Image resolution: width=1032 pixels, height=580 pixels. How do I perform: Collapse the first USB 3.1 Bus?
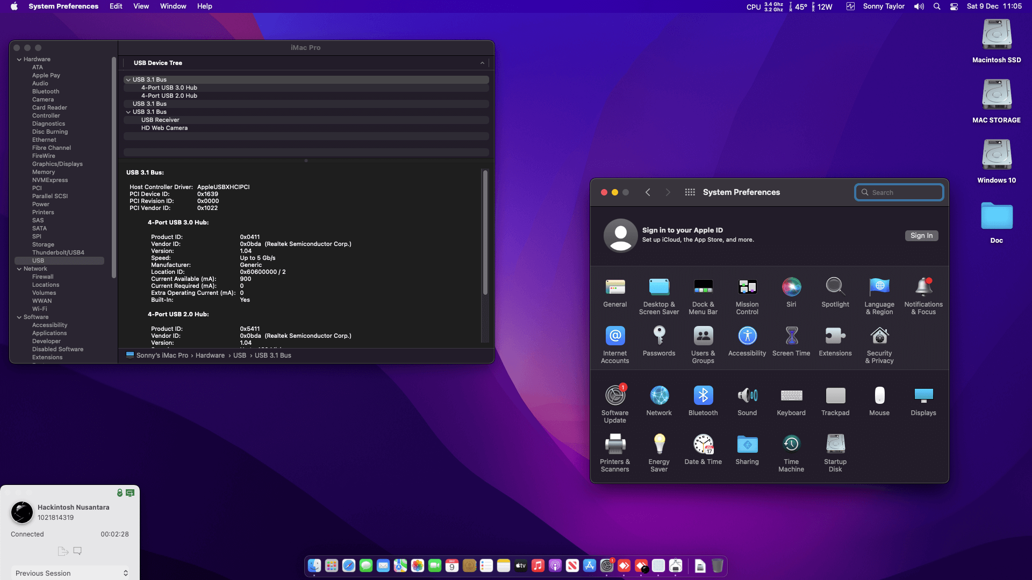click(x=128, y=79)
